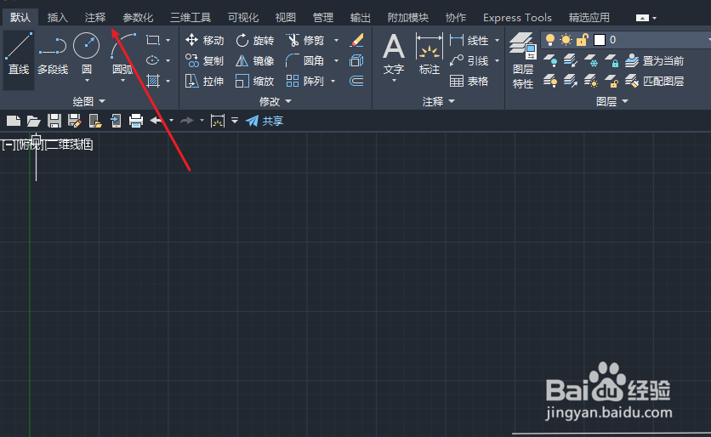This screenshot has height=437, width=711.
Task: Select the 圆弧 (Arc) tool
Action: (x=122, y=54)
